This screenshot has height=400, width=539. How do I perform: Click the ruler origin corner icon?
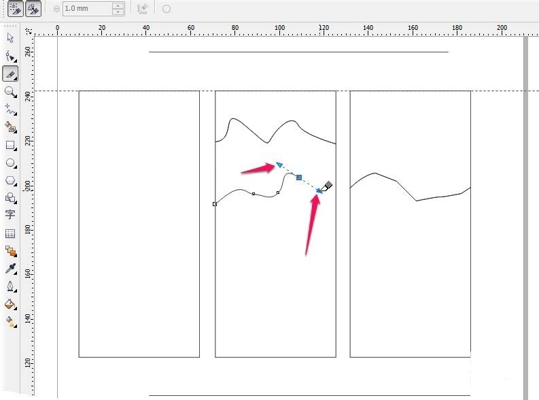pos(29,31)
